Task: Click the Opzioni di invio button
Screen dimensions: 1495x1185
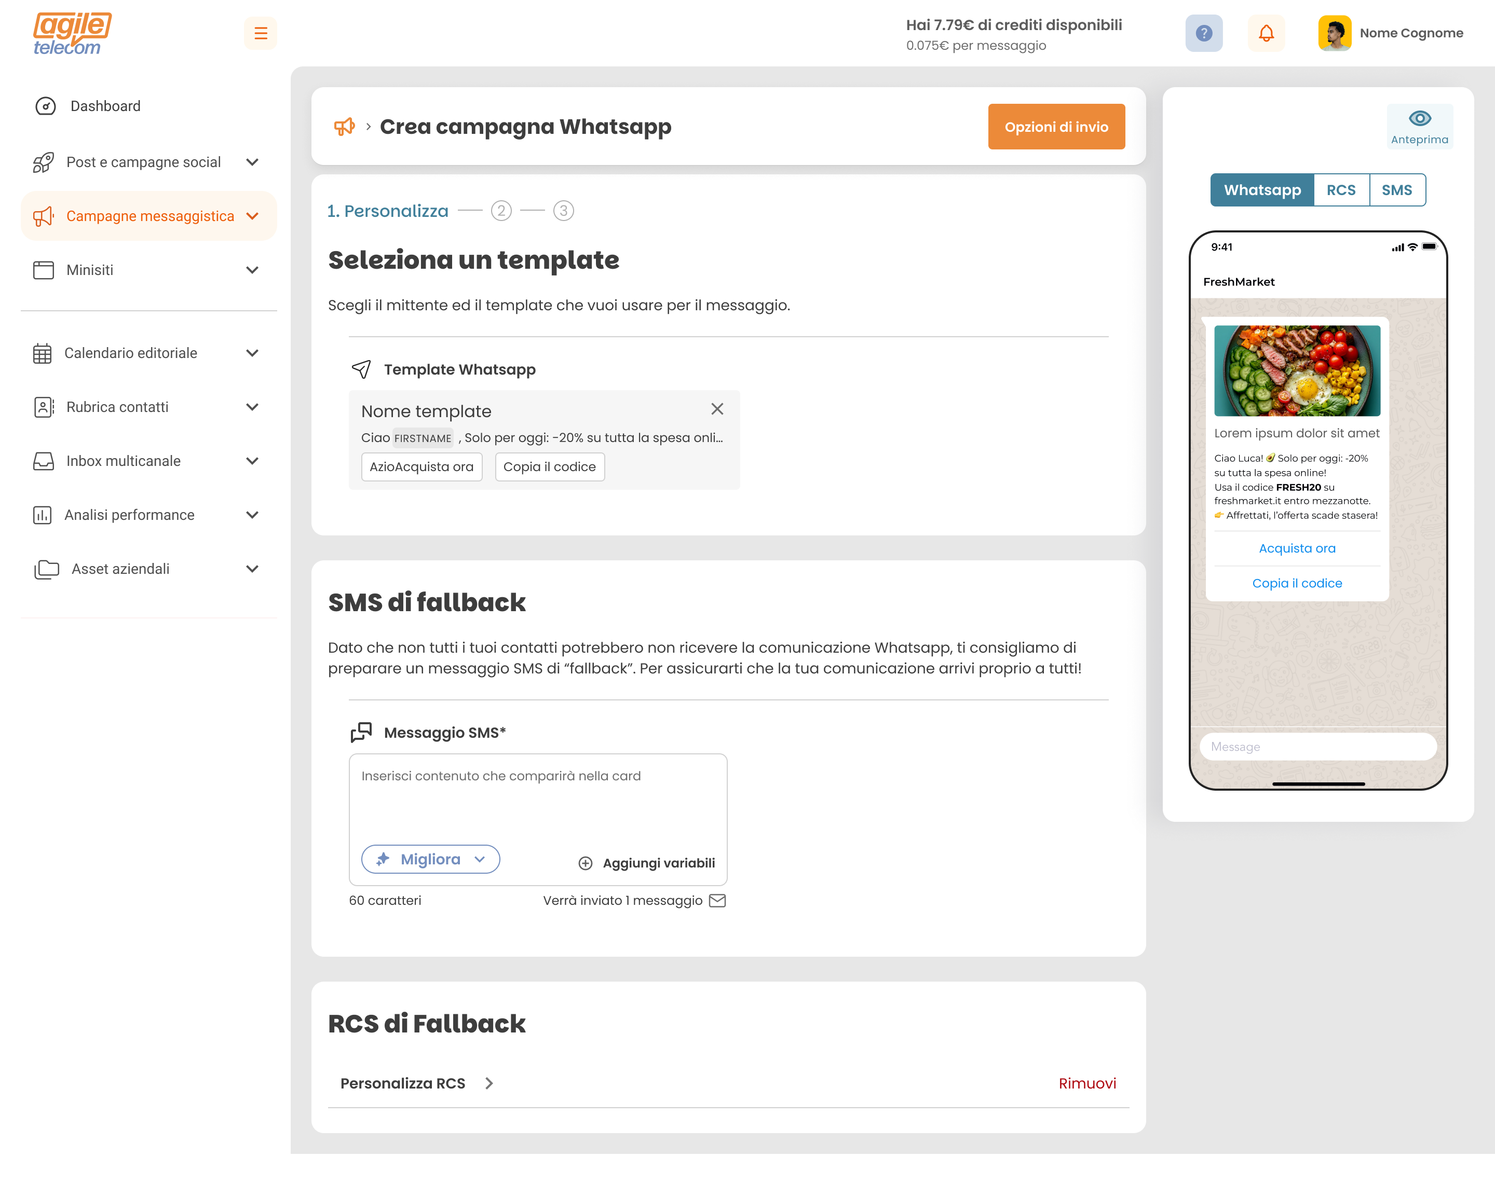Action: 1055,127
